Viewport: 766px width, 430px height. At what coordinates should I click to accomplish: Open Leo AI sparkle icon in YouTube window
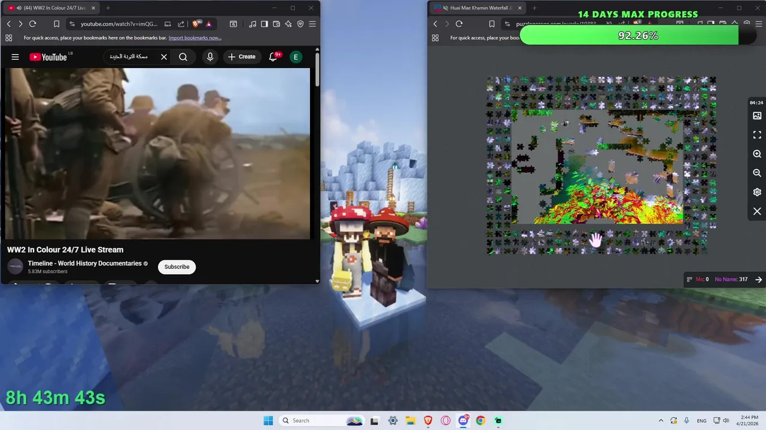pyautogui.click(x=288, y=24)
